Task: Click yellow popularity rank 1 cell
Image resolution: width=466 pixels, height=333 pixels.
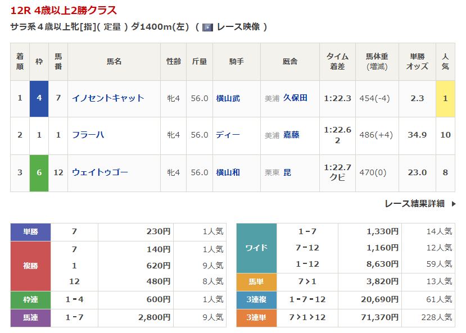Action: 445,98
